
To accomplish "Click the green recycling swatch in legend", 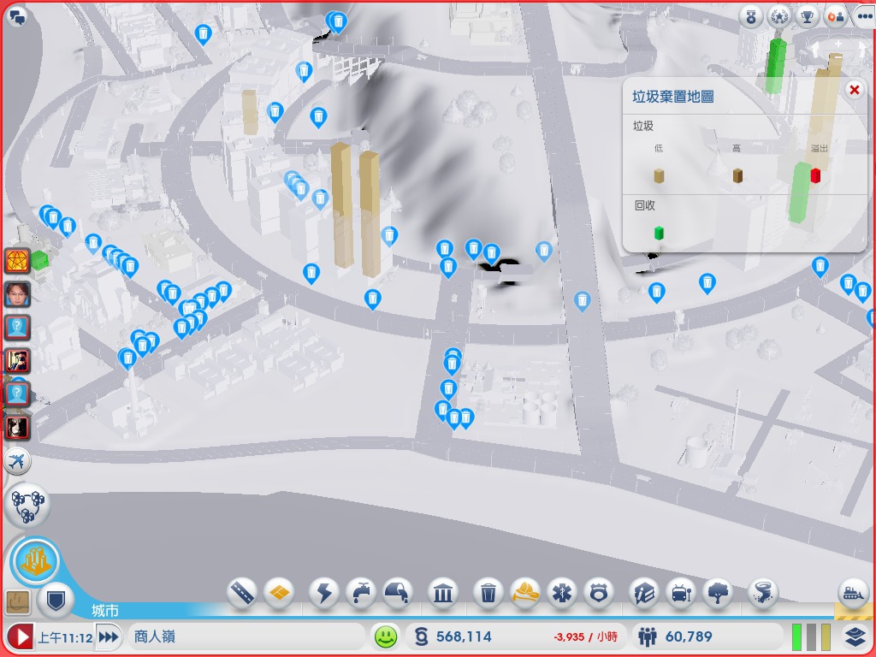I will point(659,233).
